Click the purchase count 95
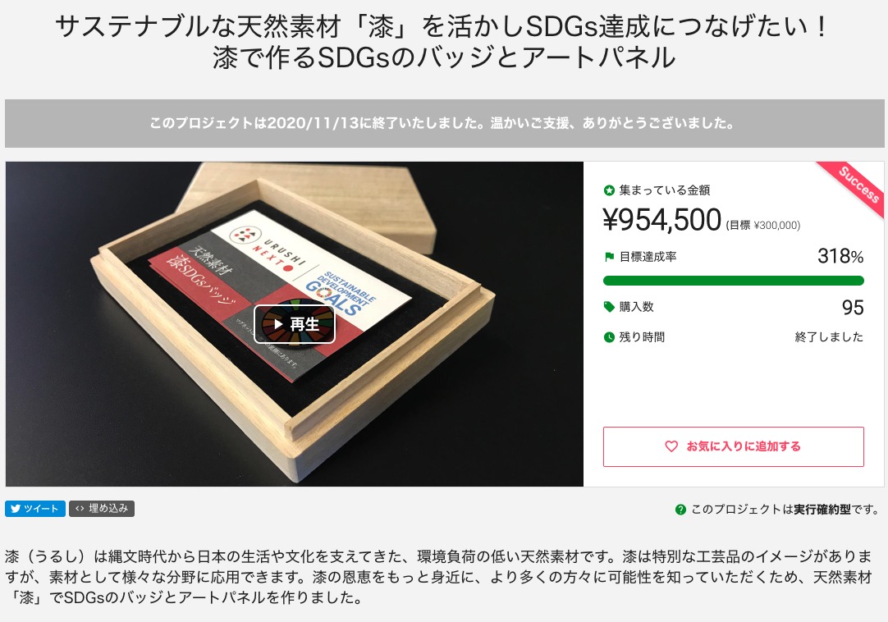888x622 pixels. click(853, 307)
